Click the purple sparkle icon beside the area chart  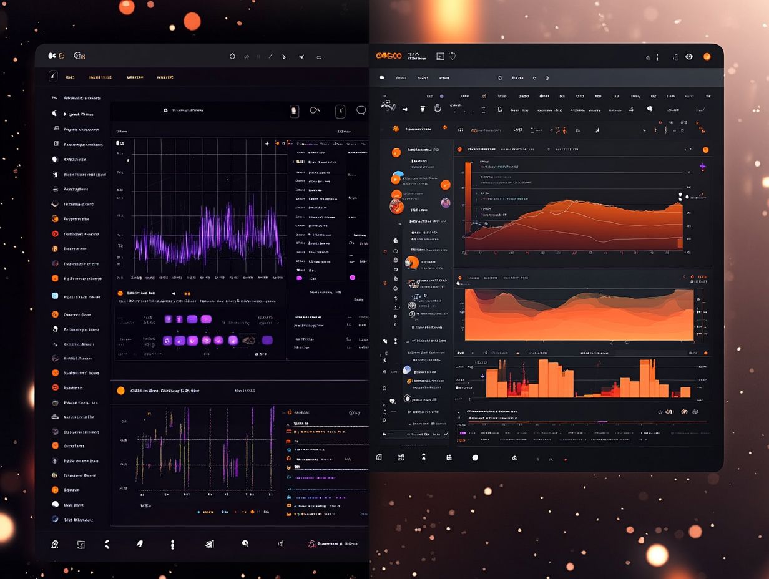[x=703, y=167]
